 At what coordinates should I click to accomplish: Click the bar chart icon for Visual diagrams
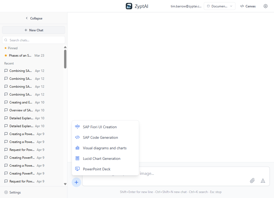click(77, 148)
